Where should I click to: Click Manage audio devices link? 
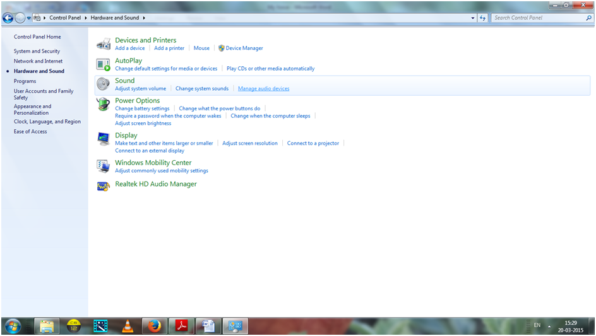coord(263,88)
